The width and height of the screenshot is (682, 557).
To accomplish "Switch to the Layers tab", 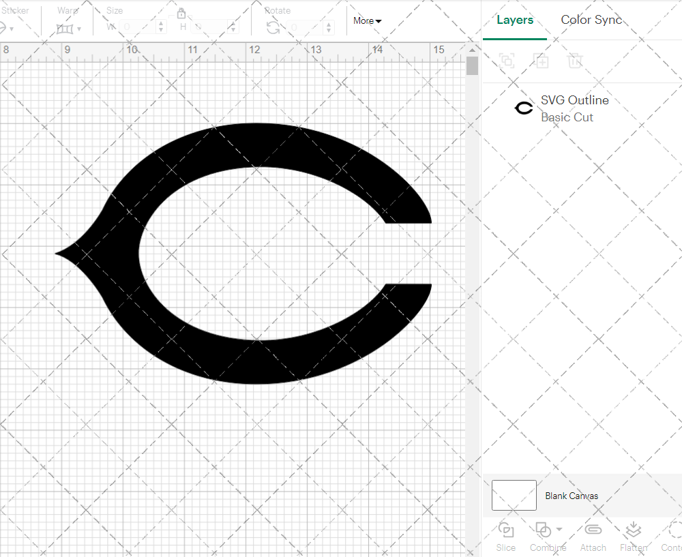I will [515, 20].
